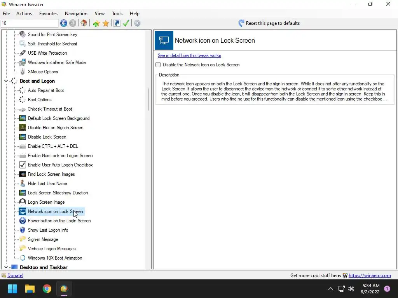This screenshot has width=398, height=298.
Task: Click the Enable CTRL + ALT + DEL icon
Action: point(23,146)
